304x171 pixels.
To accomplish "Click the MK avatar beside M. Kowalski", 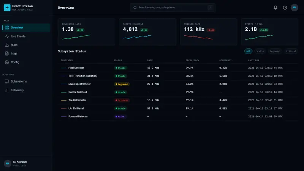I will click(x=8, y=163).
